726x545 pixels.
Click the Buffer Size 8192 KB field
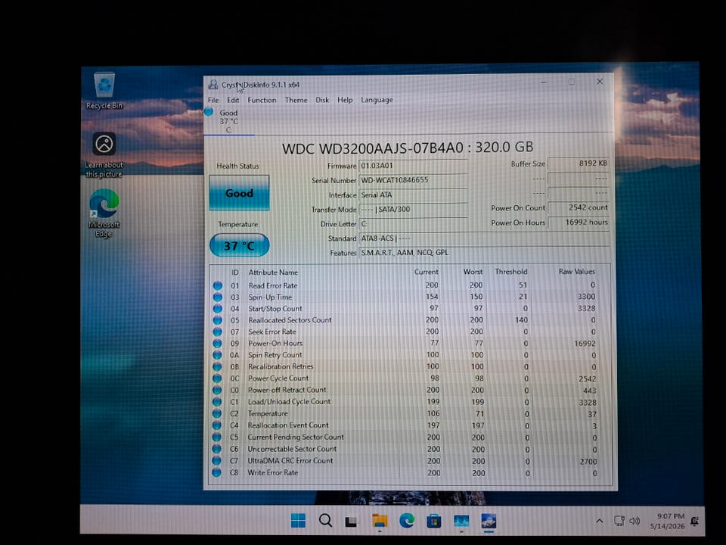point(579,163)
